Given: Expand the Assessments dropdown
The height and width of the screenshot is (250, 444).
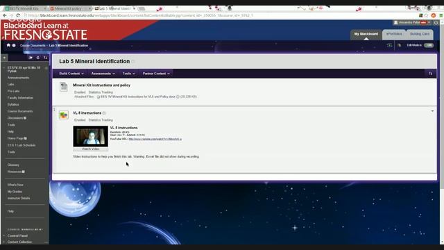Looking at the screenshot, I should coord(103,74).
